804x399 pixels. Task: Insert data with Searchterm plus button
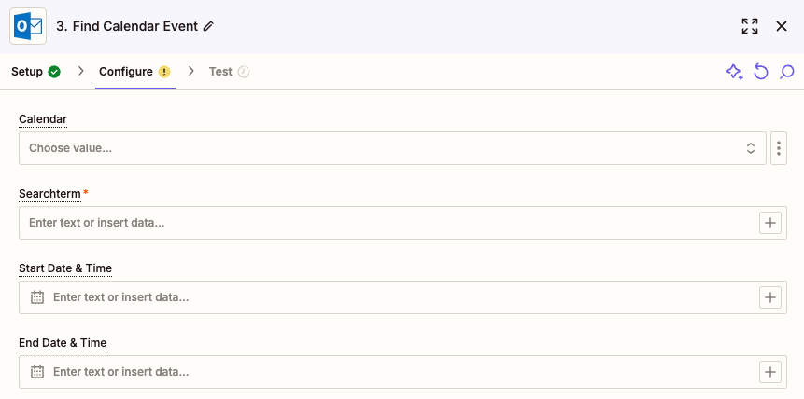click(x=770, y=223)
